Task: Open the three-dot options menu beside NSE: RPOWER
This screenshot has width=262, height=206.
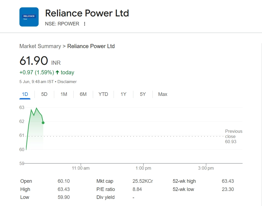Action: coord(85,24)
